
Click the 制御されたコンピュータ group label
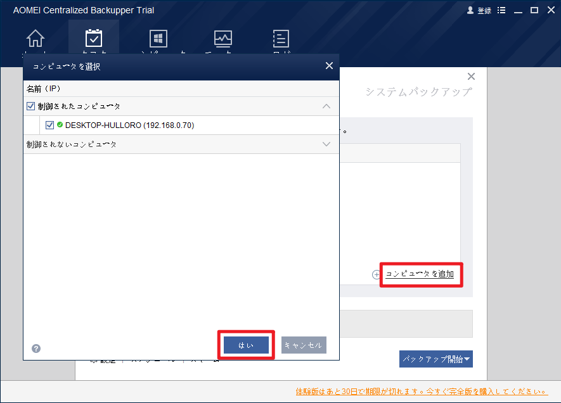(x=79, y=106)
